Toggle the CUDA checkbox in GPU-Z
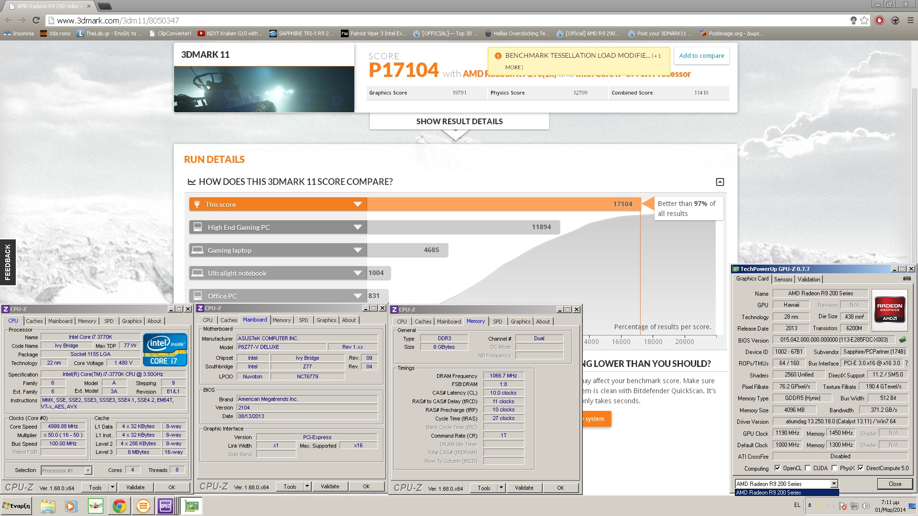Viewport: 918px width, 516px height. (x=808, y=468)
